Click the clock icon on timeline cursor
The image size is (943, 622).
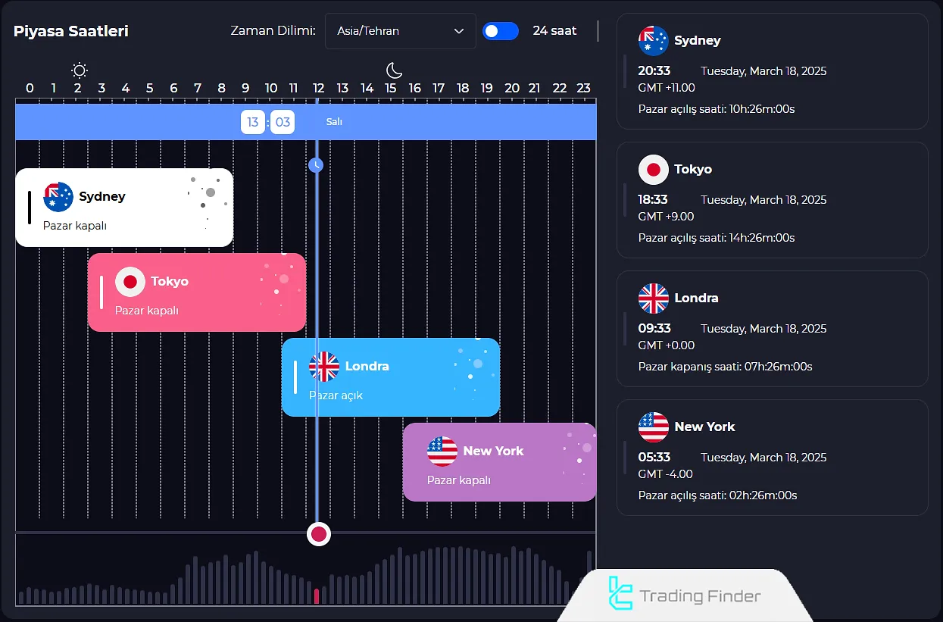pyautogui.click(x=317, y=165)
